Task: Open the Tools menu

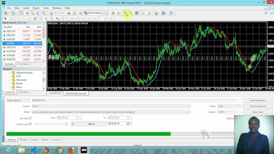Action: pos(46,8)
